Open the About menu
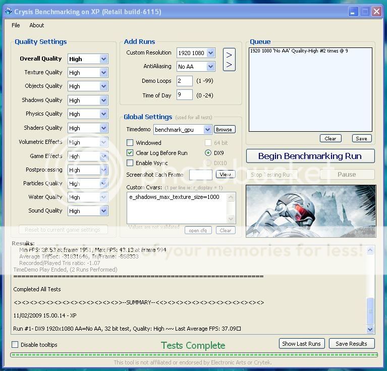The image size is (387, 371). pos(36,25)
